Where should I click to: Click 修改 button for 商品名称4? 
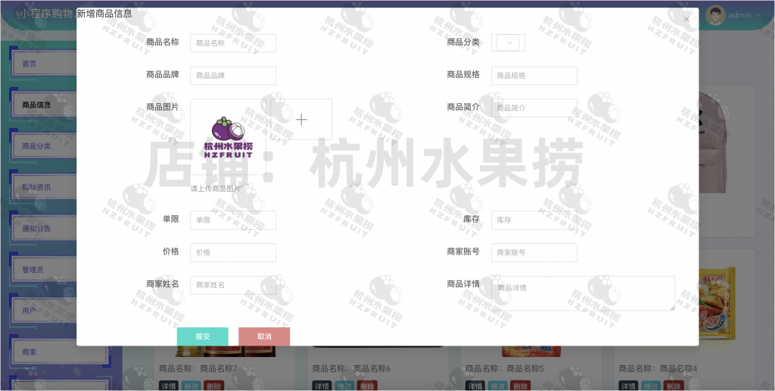pos(650,386)
